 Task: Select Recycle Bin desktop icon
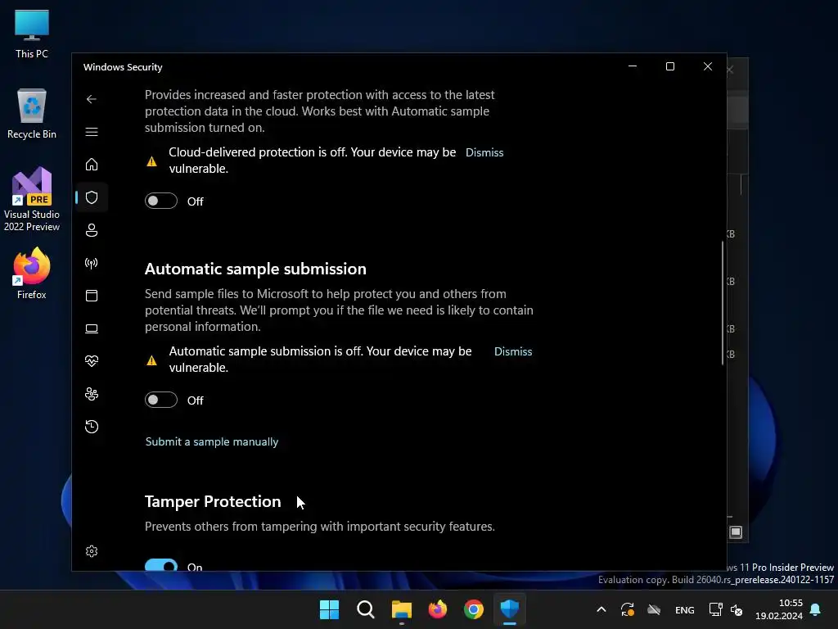click(32, 114)
